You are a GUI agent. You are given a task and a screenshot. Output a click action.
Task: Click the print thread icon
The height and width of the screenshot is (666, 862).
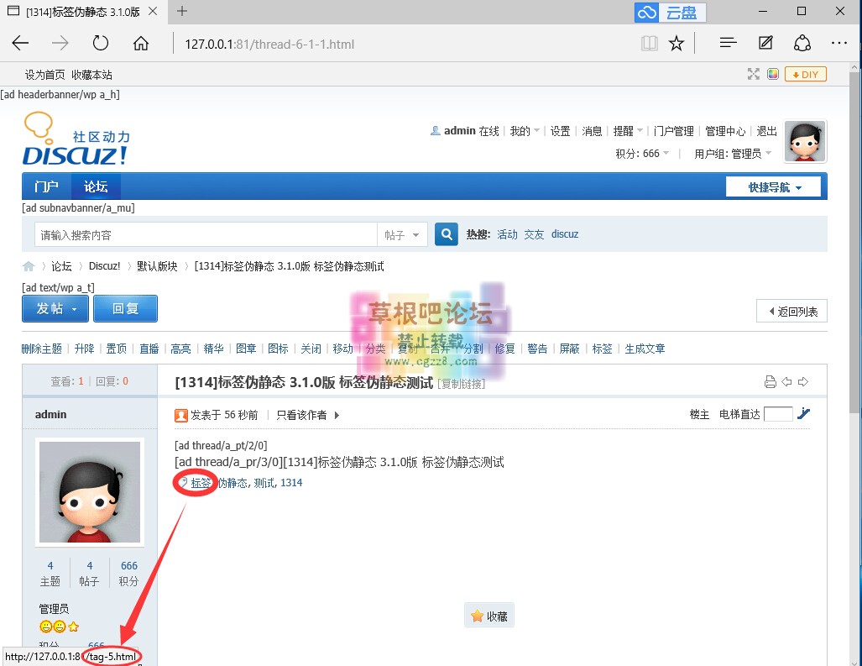point(770,382)
